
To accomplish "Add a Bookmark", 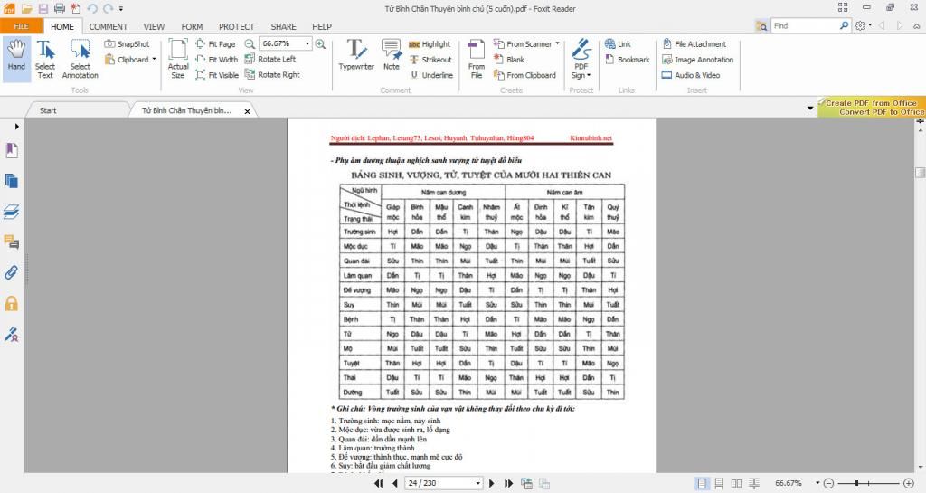I will coord(628,59).
